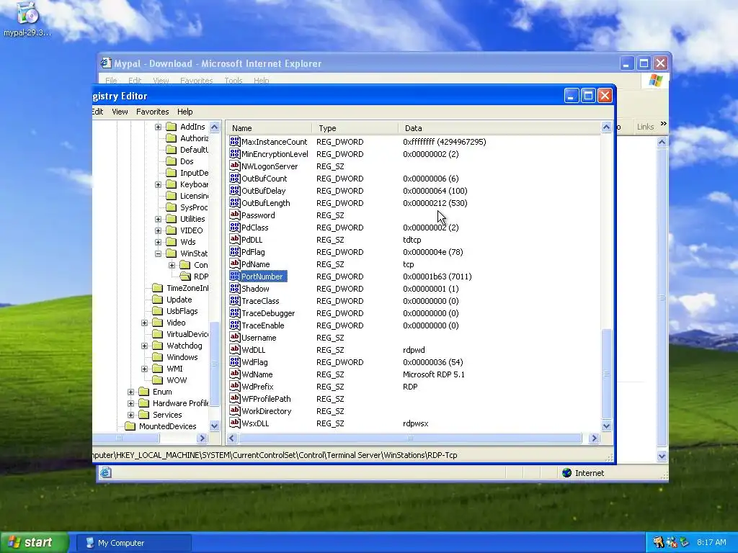The image size is (738, 553).
Task: Select the OutBufDelay value icon
Action: coord(234,190)
